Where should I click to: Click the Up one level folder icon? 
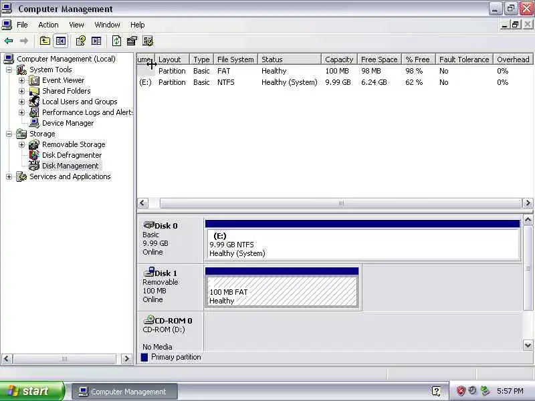(45, 41)
